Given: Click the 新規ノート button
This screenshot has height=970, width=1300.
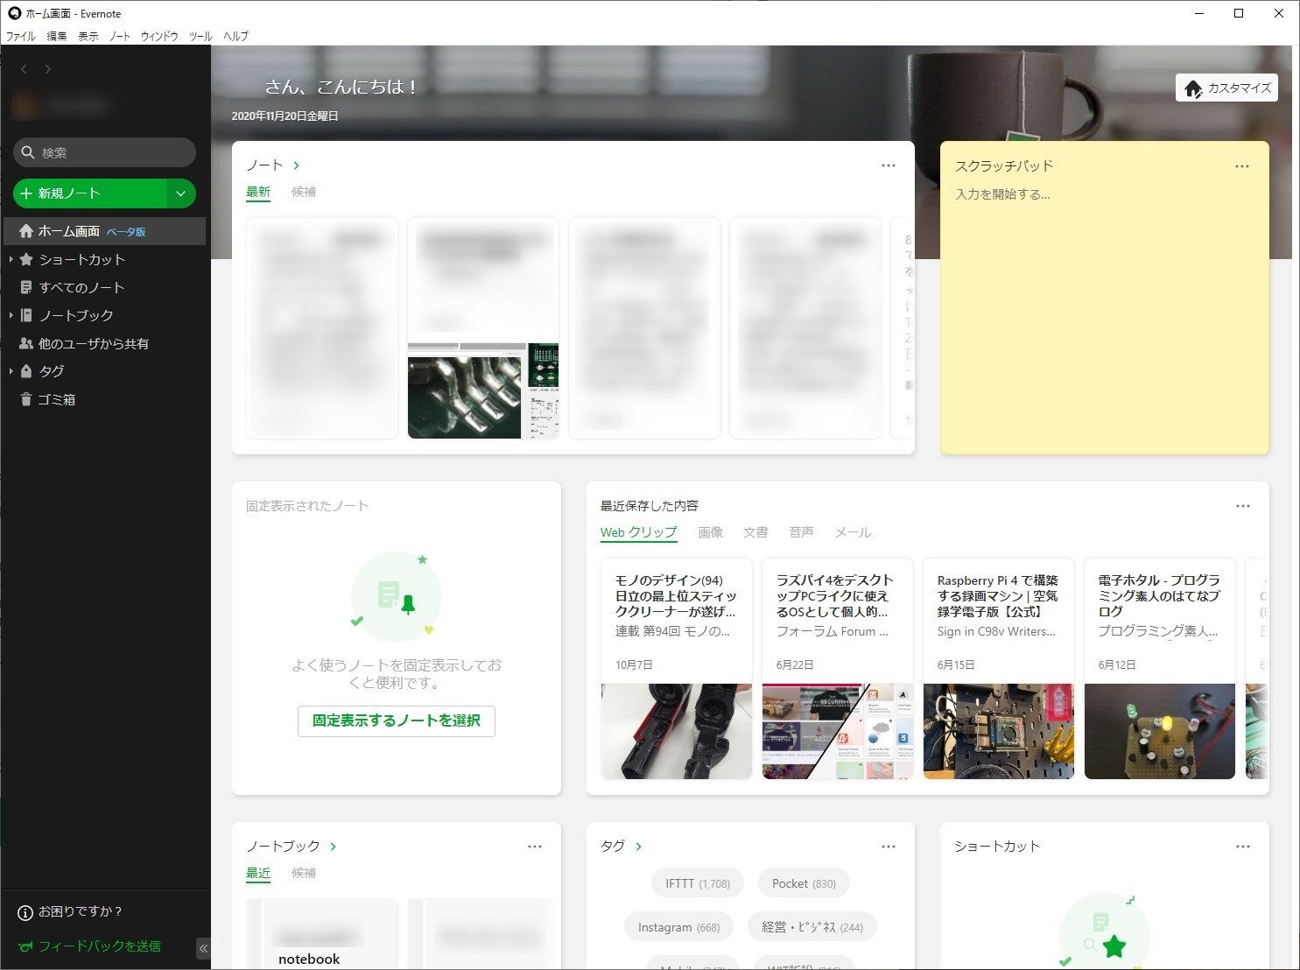Looking at the screenshot, I should coord(89,193).
